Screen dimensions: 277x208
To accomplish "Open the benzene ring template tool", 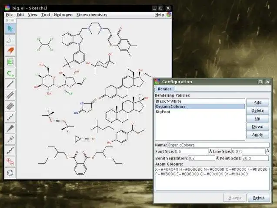I will [10, 172].
